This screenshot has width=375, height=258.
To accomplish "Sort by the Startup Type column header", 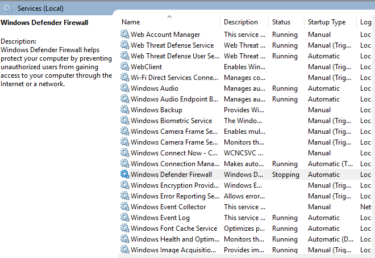I will (330, 22).
